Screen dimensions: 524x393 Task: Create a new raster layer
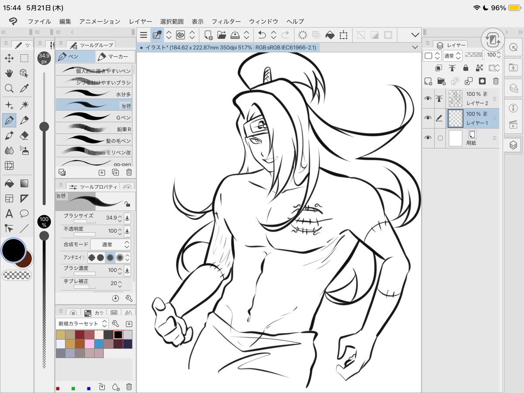pyautogui.click(x=428, y=81)
